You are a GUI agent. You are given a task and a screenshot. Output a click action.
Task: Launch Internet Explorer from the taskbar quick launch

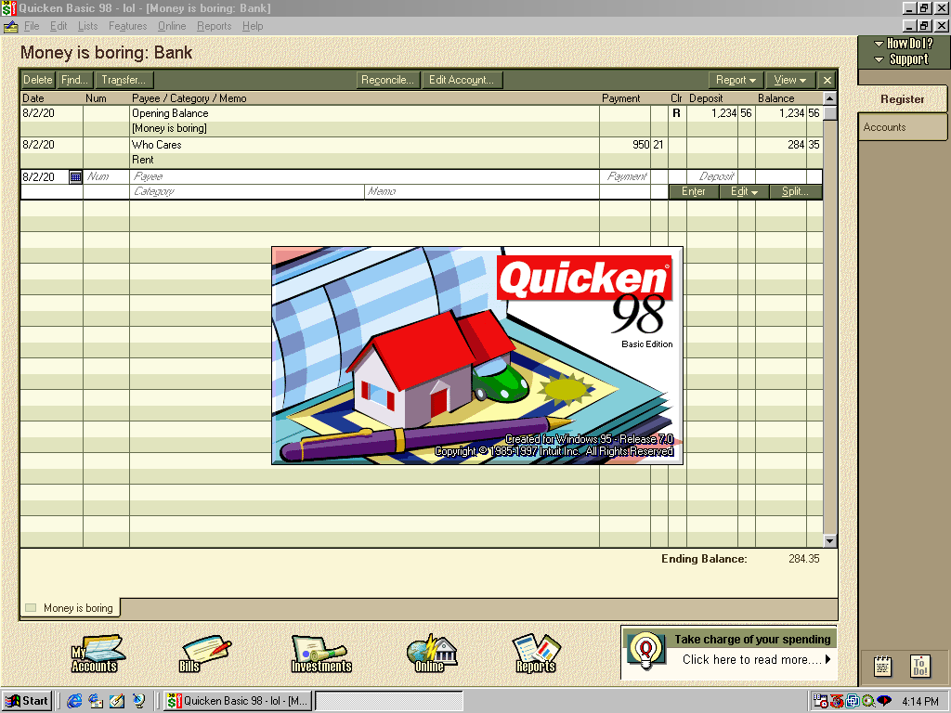click(74, 701)
